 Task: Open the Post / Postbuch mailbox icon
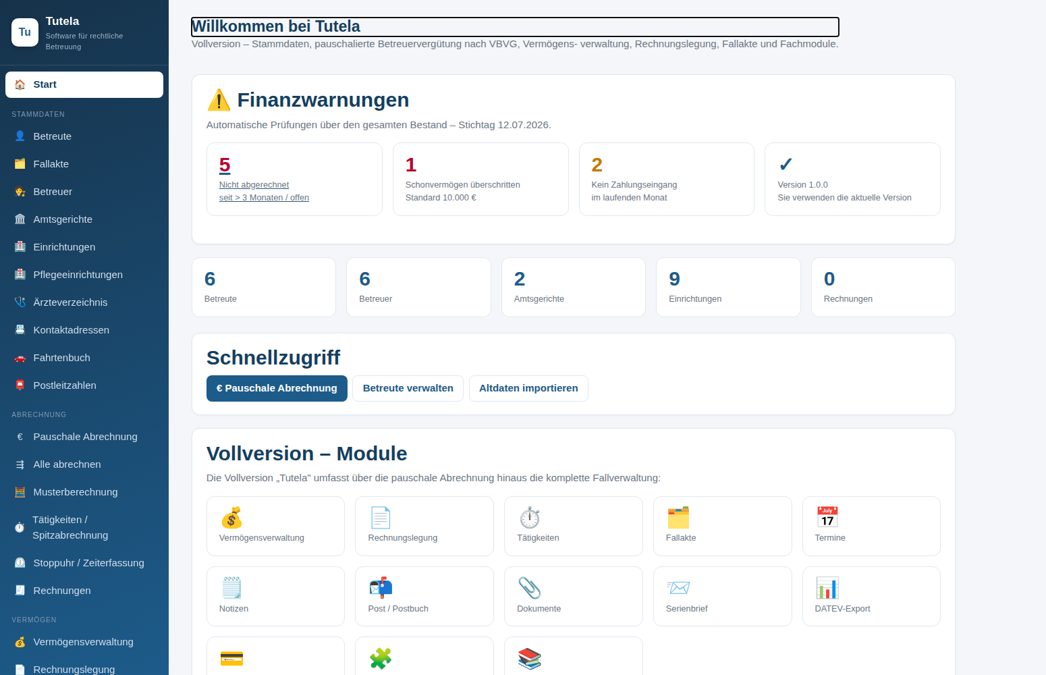click(381, 588)
